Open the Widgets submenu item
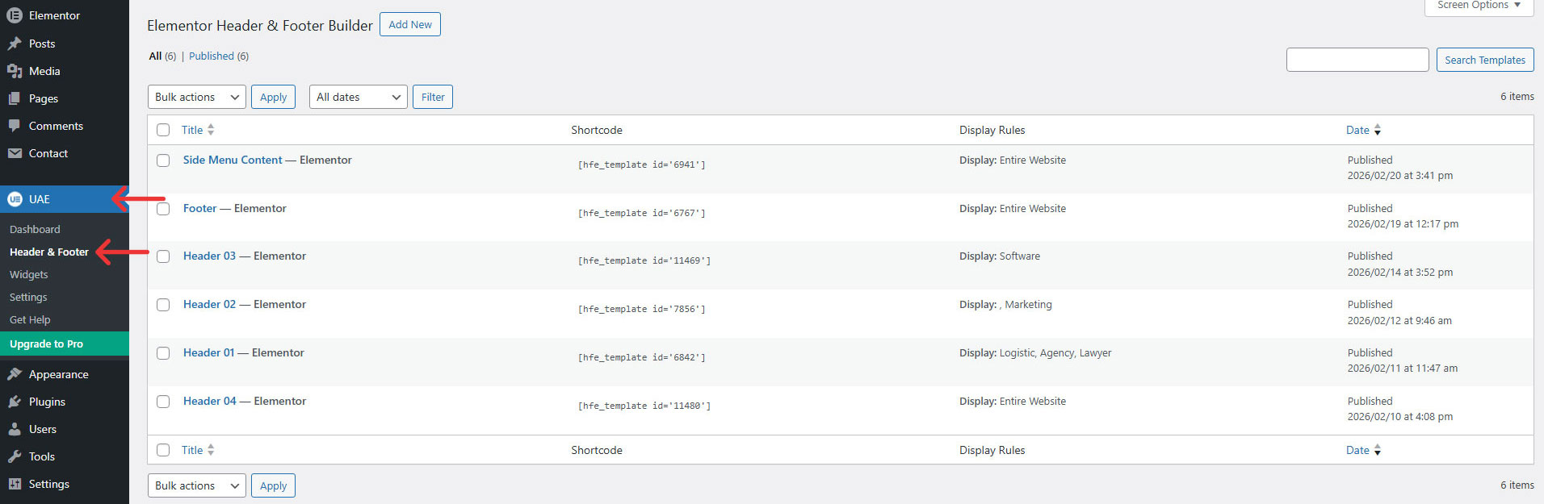The height and width of the screenshot is (504, 1544). pyautogui.click(x=29, y=274)
